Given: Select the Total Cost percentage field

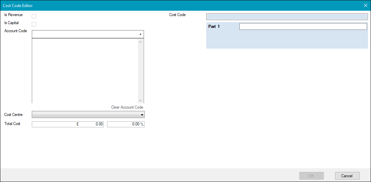Looking at the screenshot, I should (126, 124).
